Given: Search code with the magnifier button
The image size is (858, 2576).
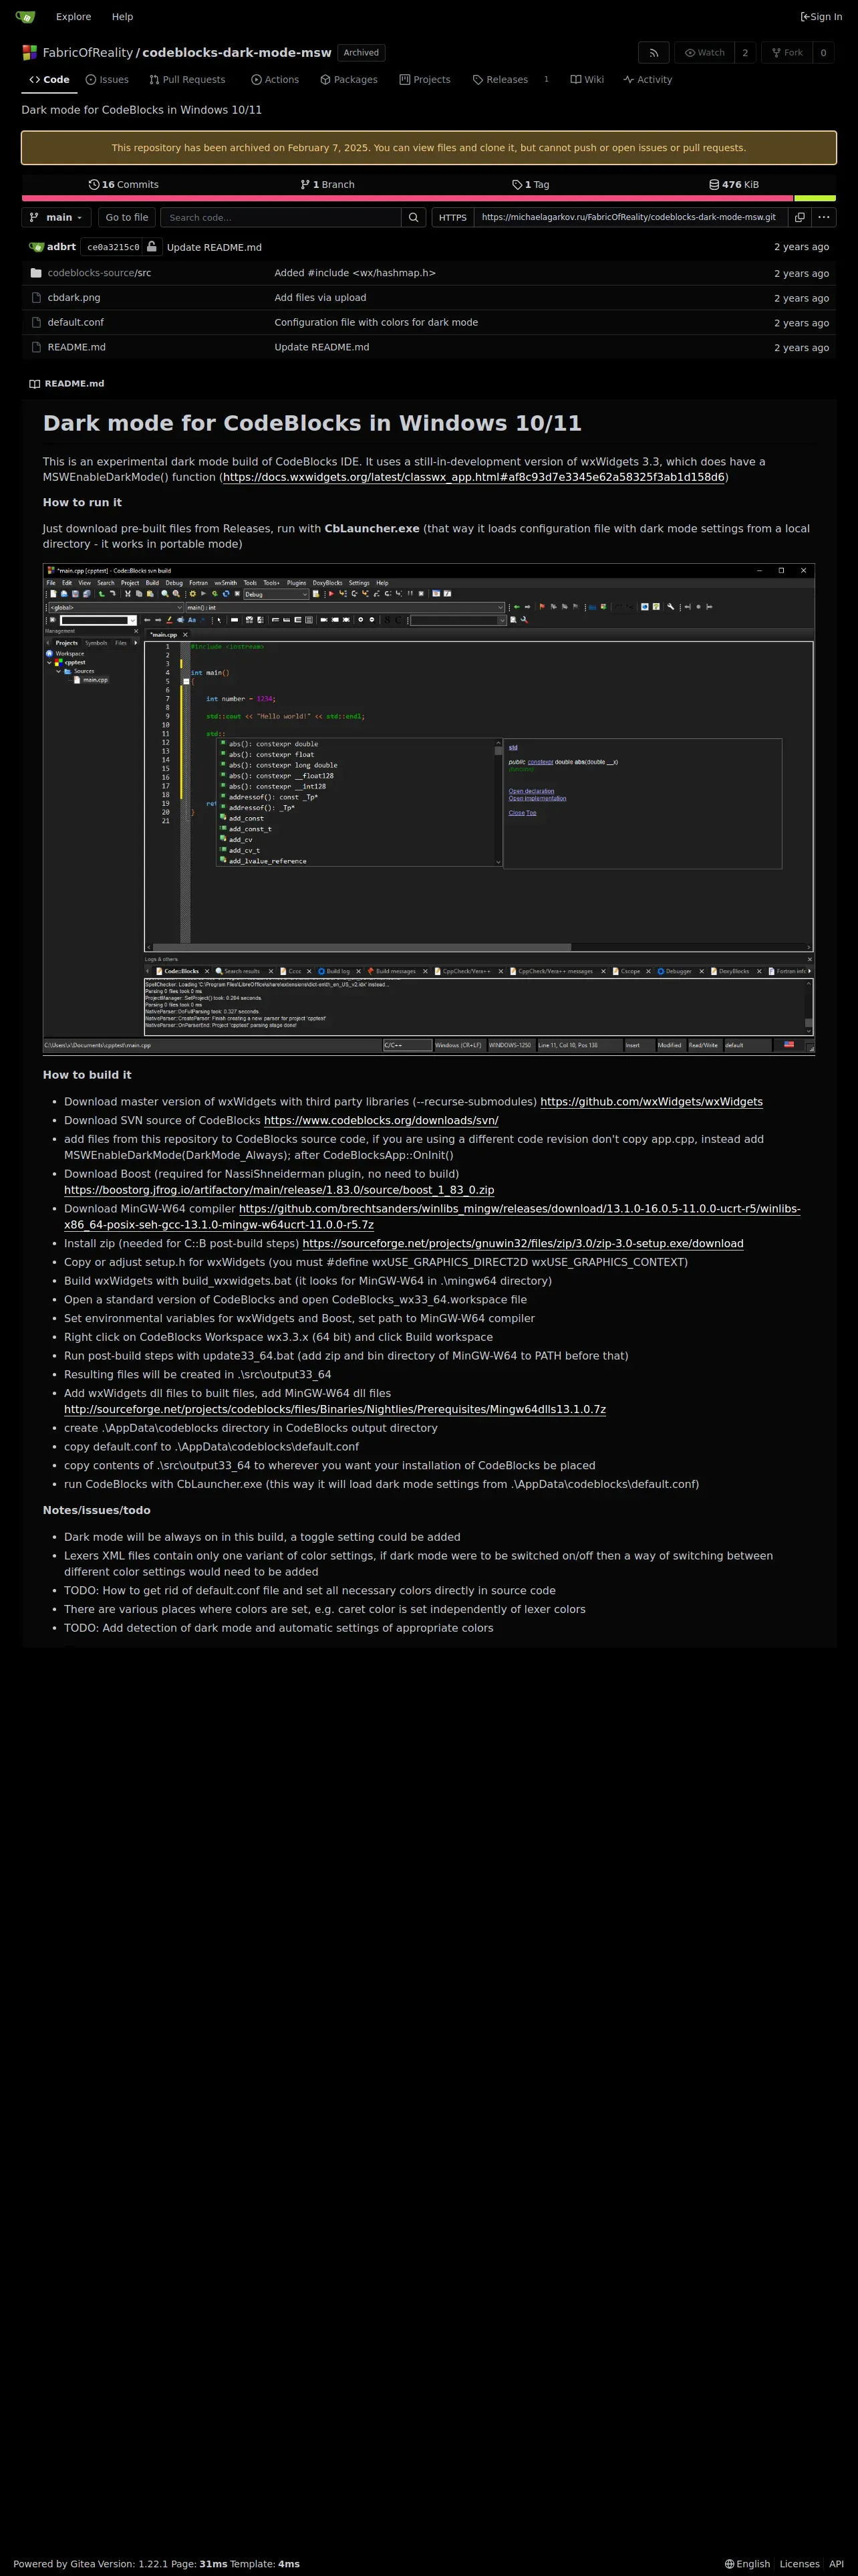Looking at the screenshot, I should pyautogui.click(x=414, y=217).
